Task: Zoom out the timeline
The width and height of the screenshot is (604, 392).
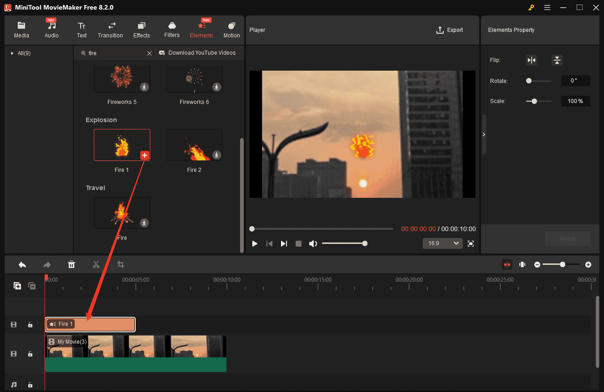Action: (537, 264)
